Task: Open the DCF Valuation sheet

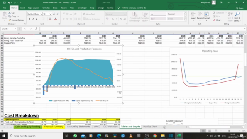Action: pyautogui.click(x=110, y=127)
